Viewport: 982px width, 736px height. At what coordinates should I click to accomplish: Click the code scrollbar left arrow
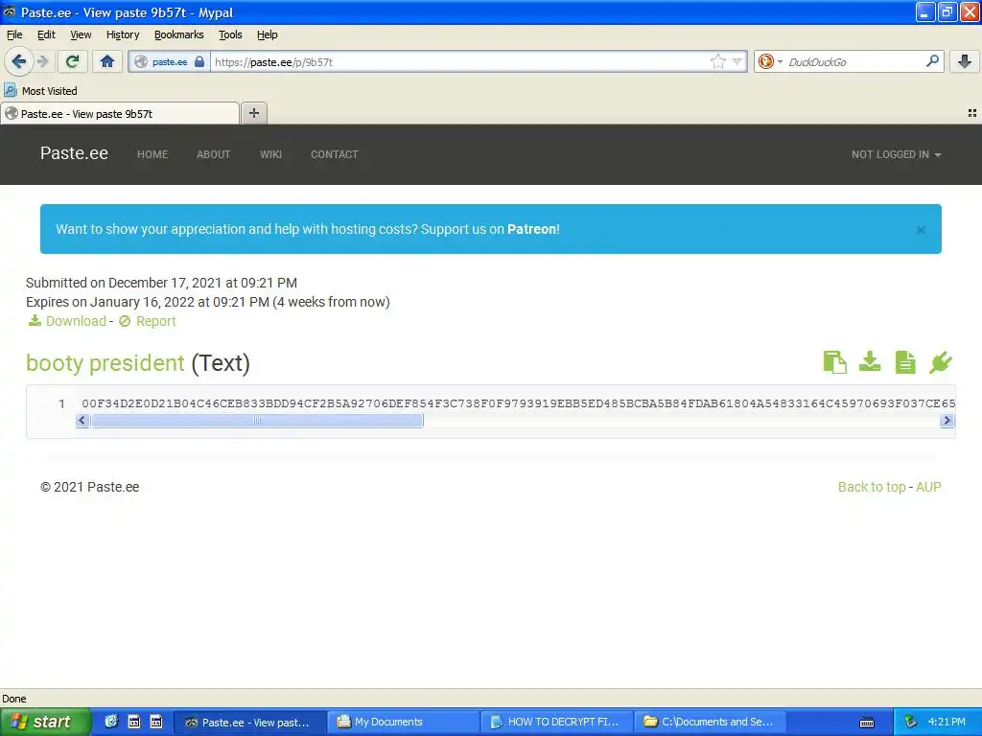pyautogui.click(x=82, y=421)
